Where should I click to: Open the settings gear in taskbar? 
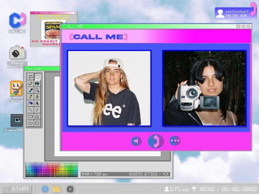point(70,189)
